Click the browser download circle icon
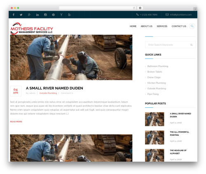This screenshot has height=174, width=206. [x=140, y=8]
